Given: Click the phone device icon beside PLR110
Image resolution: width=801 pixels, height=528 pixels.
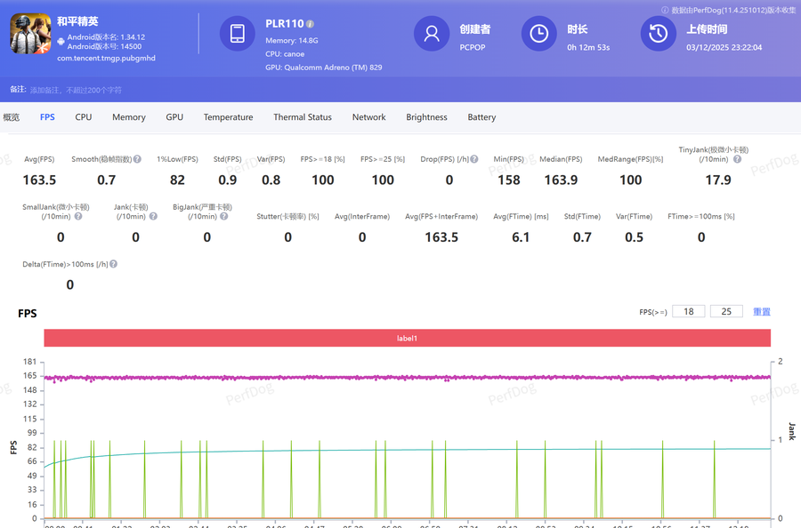Looking at the screenshot, I should click(x=238, y=34).
